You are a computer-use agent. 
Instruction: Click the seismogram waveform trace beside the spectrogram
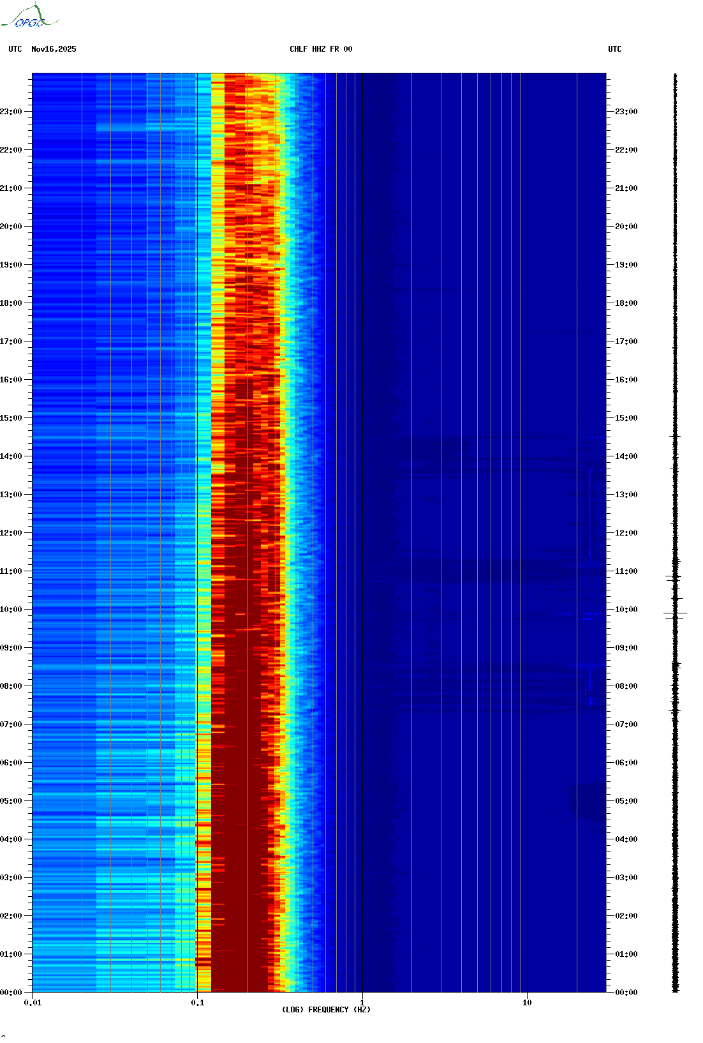point(675,533)
